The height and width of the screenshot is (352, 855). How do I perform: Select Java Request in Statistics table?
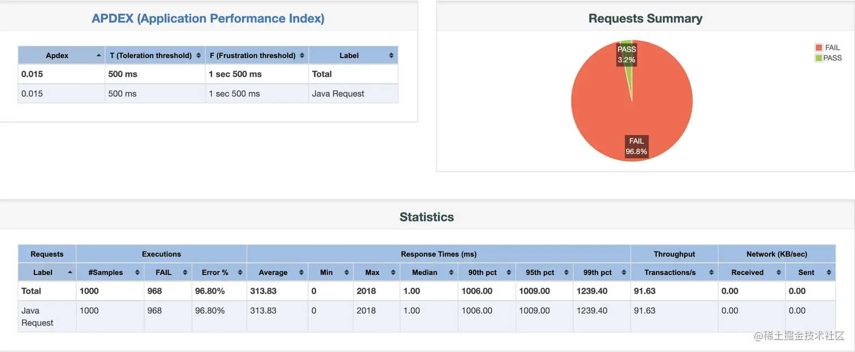[x=37, y=316]
